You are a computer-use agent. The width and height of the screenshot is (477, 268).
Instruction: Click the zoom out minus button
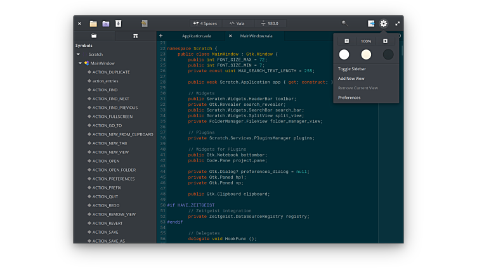[347, 41]
